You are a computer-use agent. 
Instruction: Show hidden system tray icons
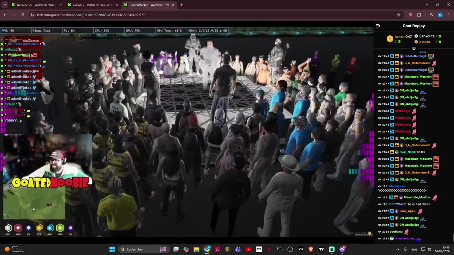398,249
